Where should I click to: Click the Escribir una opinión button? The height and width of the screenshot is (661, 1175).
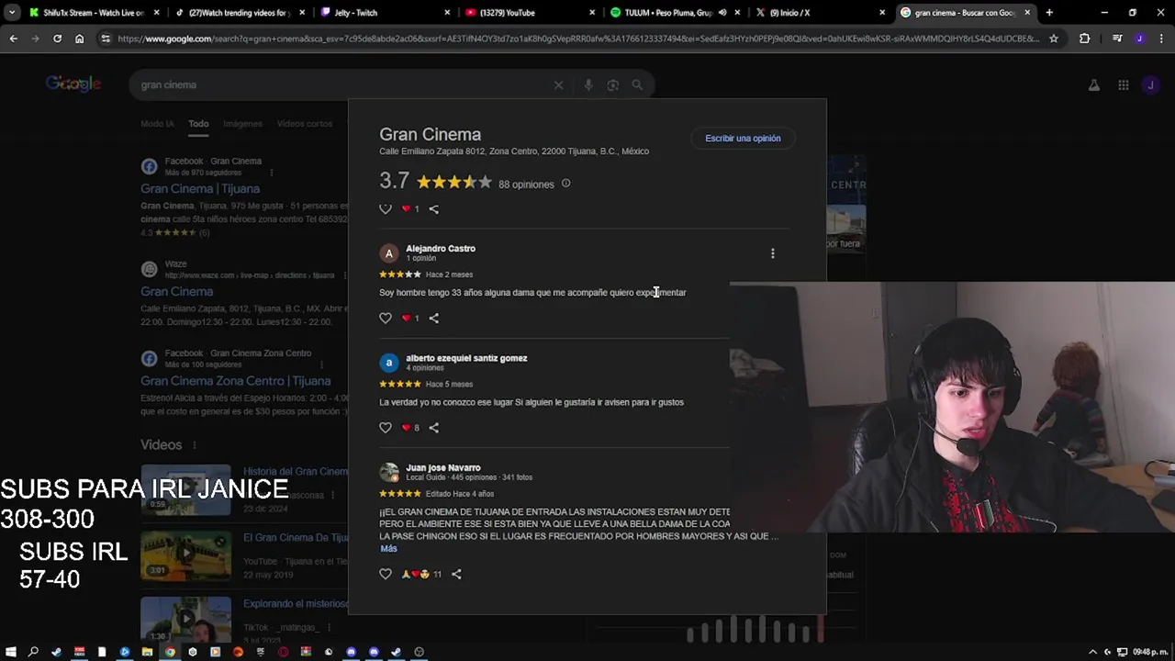[743, 138]
